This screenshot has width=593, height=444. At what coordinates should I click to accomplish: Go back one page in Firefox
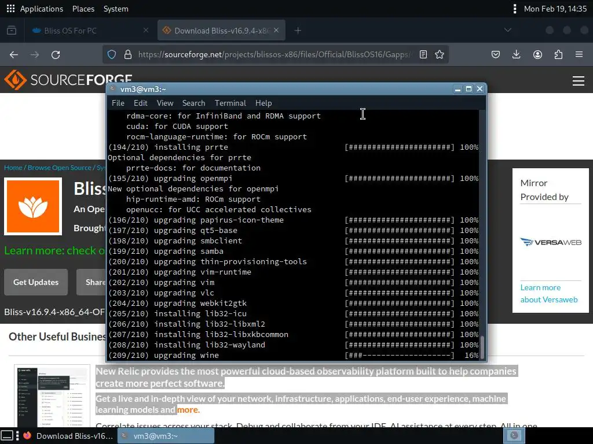pos(14,55)
